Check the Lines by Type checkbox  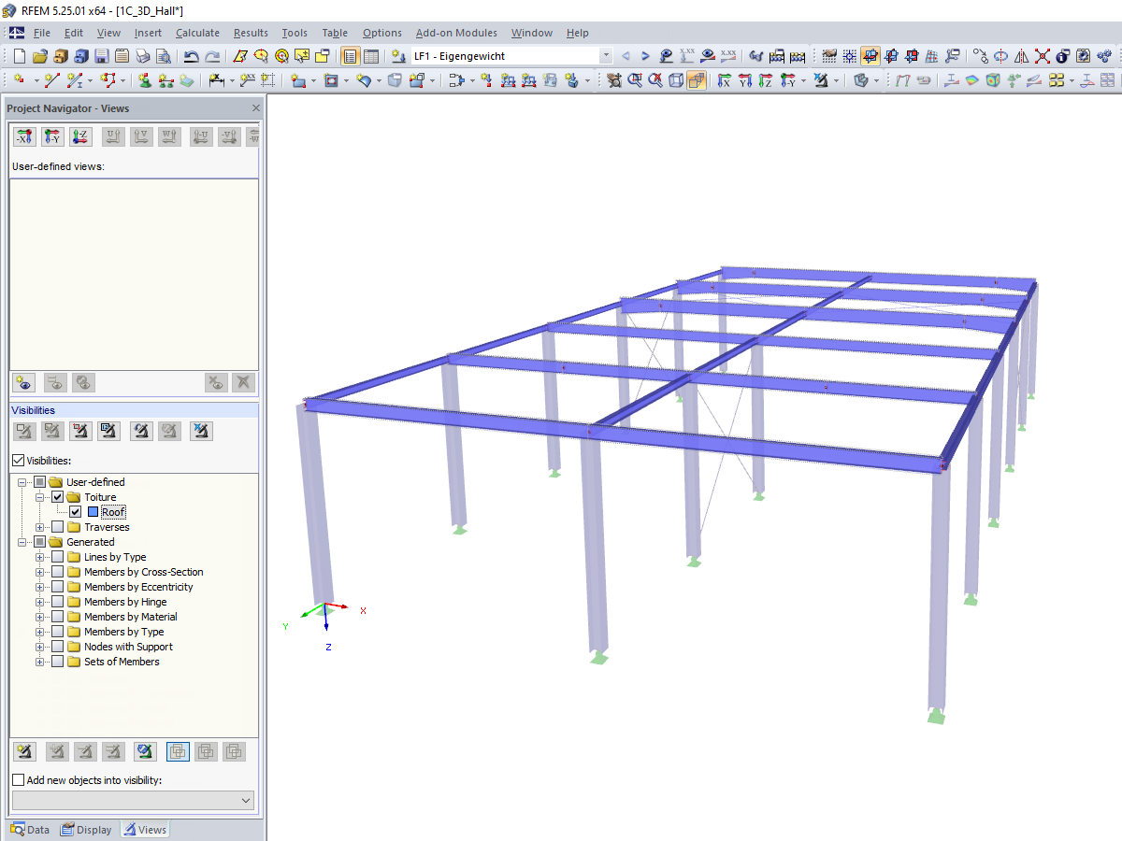58,557
